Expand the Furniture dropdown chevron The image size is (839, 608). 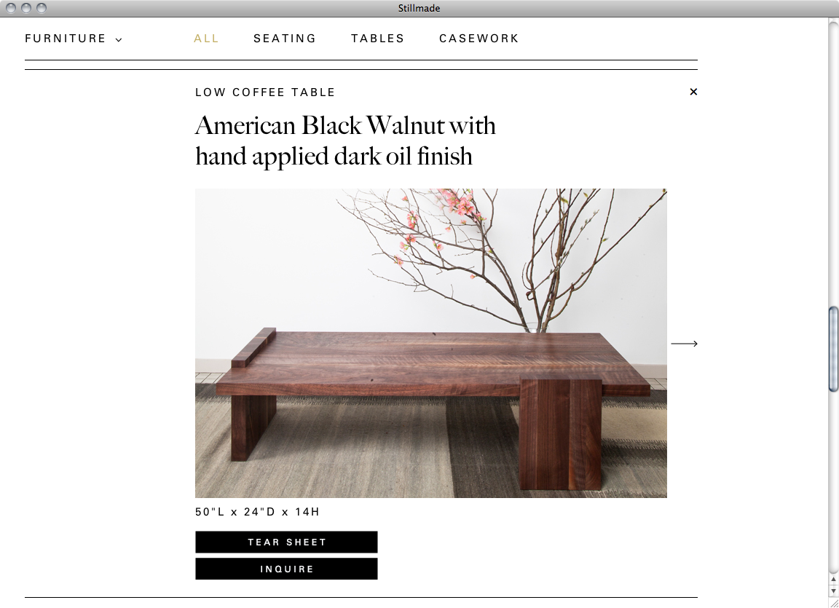[119, 39]
